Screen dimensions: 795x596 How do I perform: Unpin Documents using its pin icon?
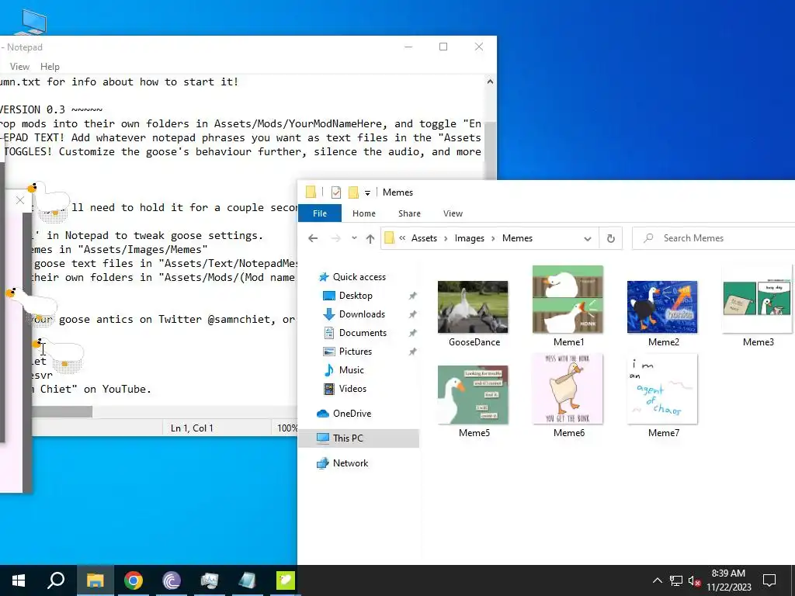coord(413,333)
